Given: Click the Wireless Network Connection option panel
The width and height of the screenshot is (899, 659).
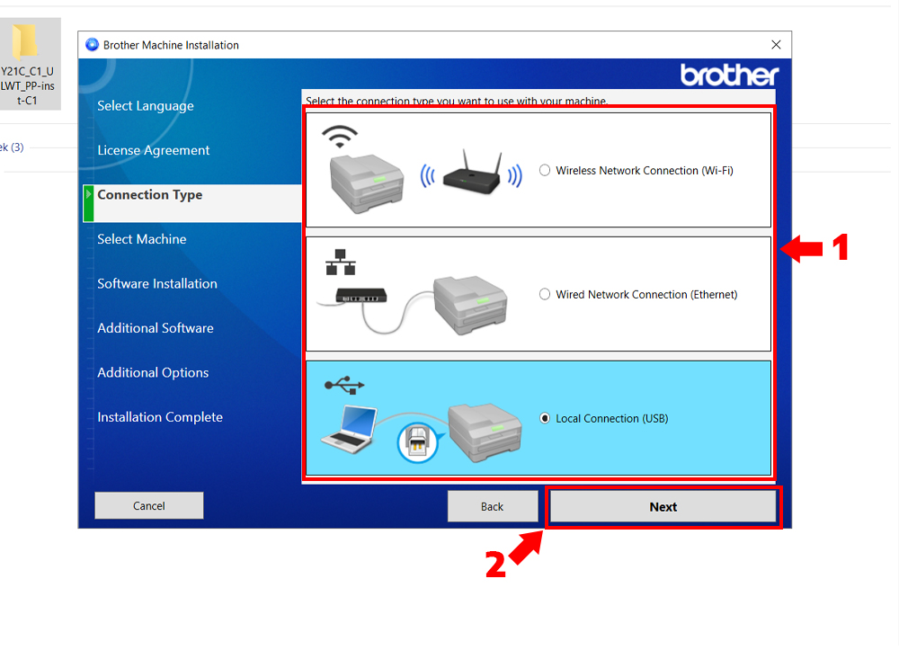Looking at the screenshot, I should [539, 170].
